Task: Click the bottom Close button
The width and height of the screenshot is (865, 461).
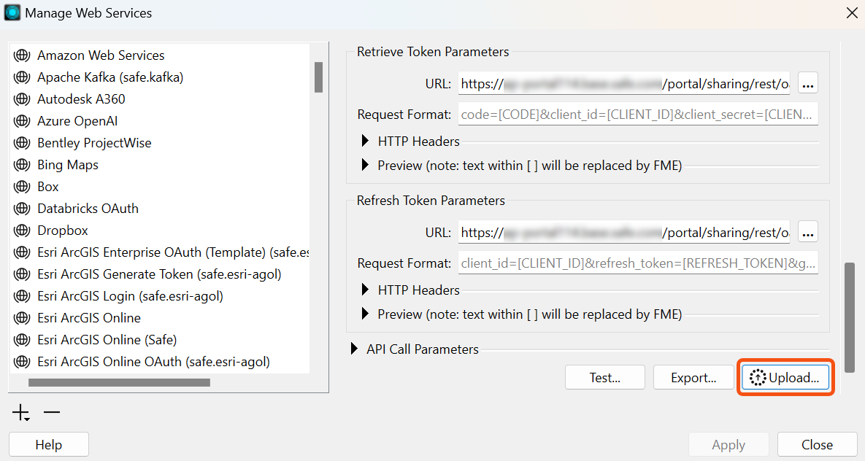Action: [817, 444]
